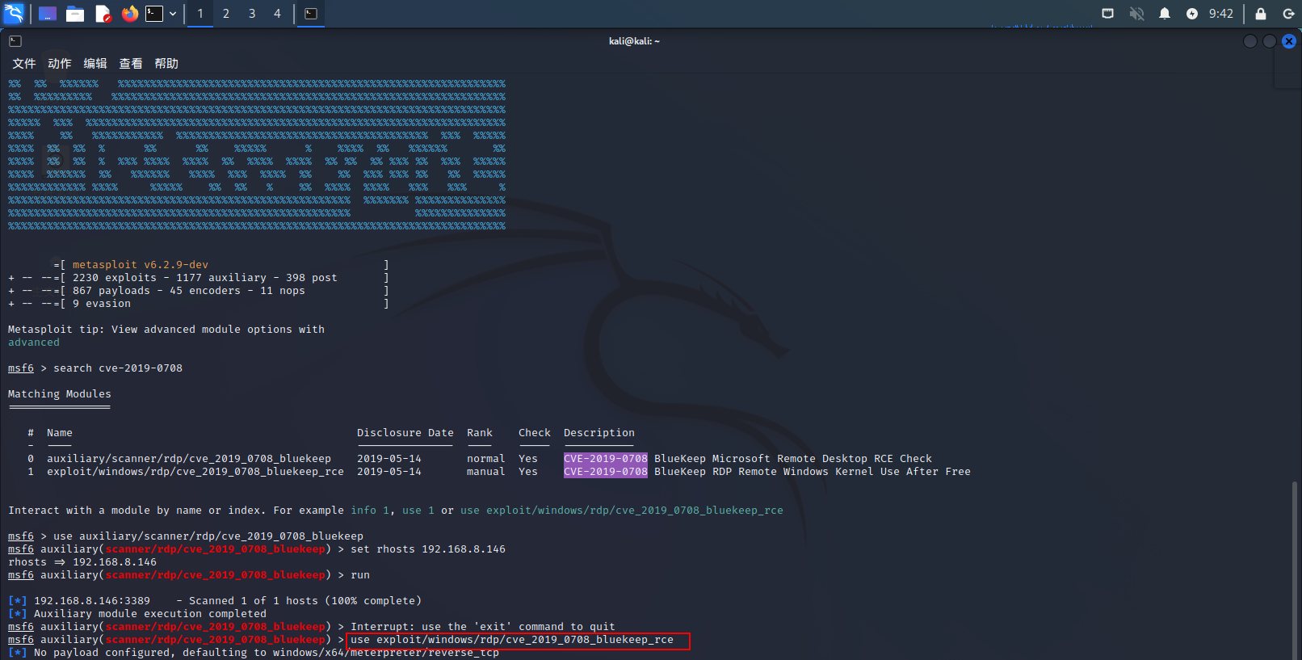
Task: Open the 文件 (File) menu
Action: point(24,64)
